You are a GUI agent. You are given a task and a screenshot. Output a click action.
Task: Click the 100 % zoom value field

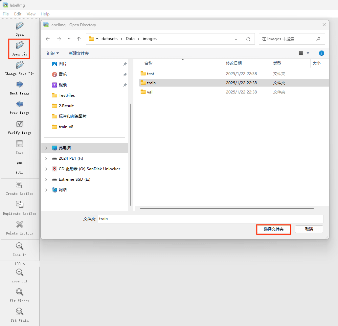tap(20, 264)
